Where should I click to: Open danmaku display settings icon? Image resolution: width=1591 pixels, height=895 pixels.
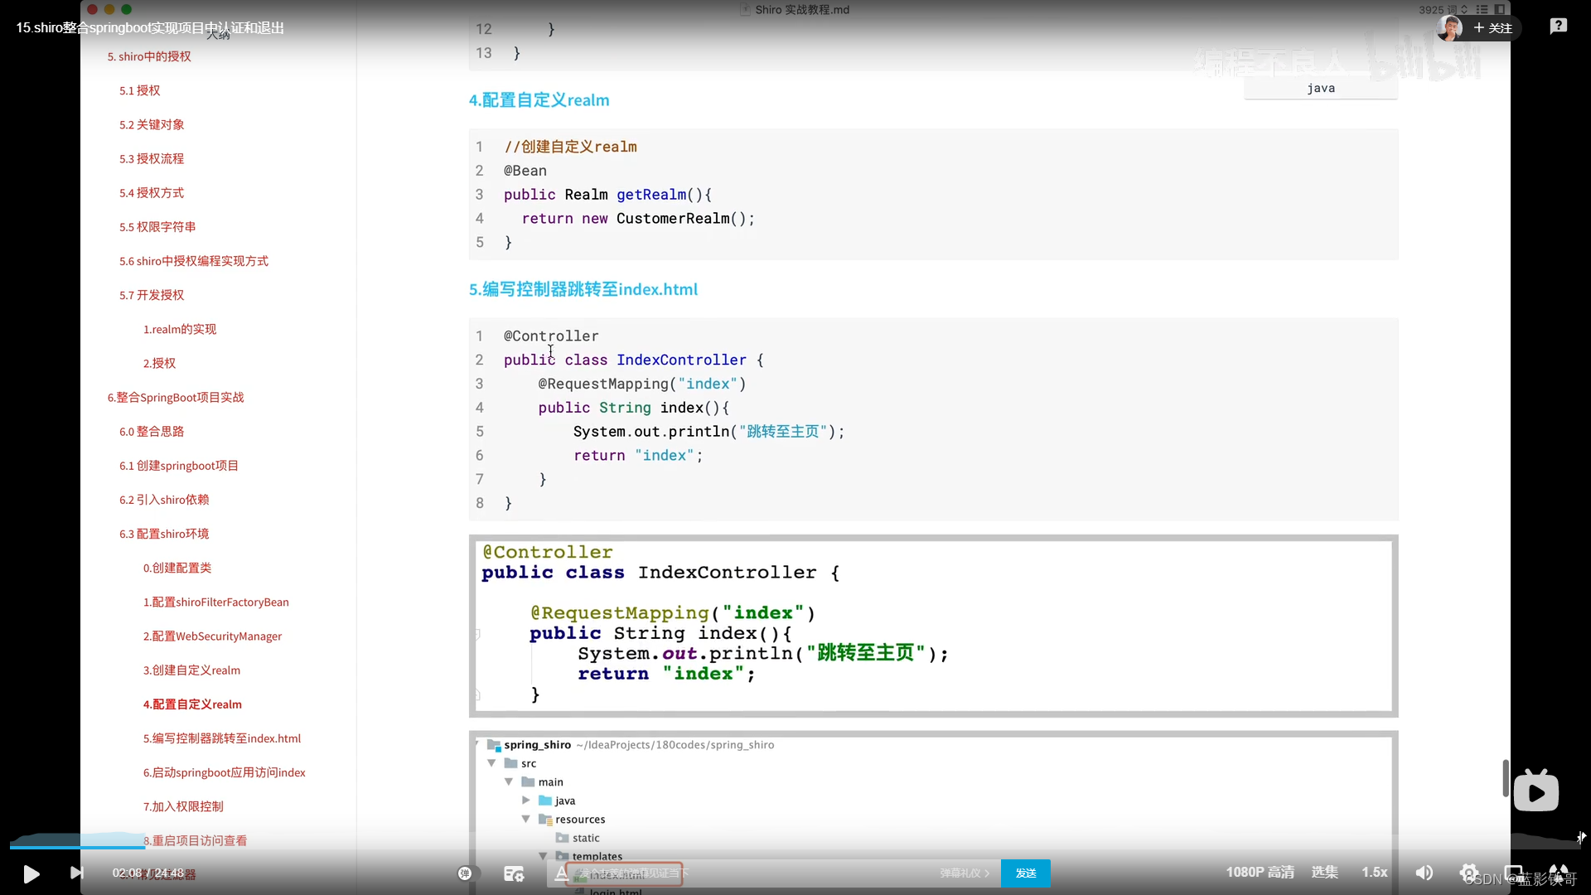pos(514,873)
